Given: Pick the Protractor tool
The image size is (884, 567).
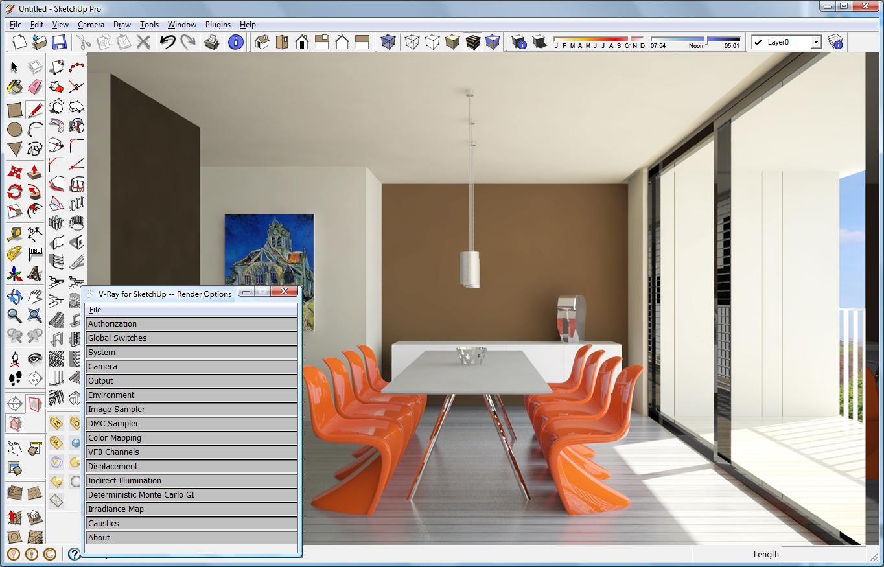Looking at the screenshot, I should pos(15,253).
